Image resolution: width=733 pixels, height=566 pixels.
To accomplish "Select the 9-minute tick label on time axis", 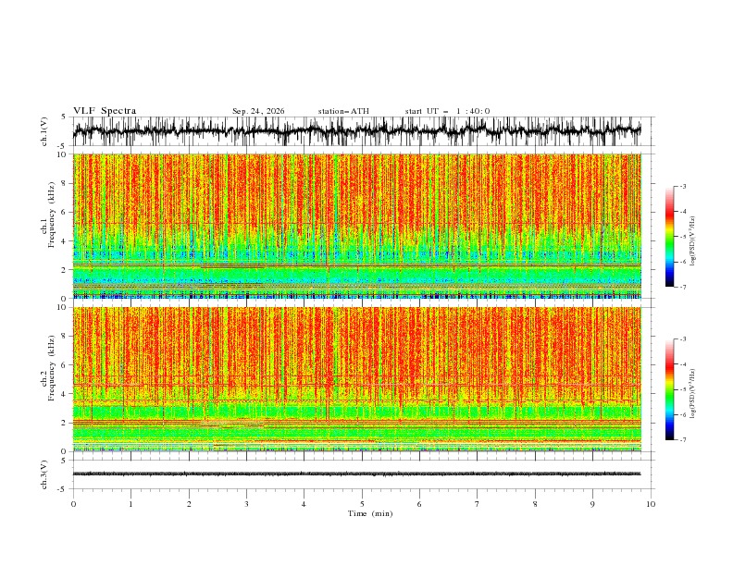I will (592, 504).
